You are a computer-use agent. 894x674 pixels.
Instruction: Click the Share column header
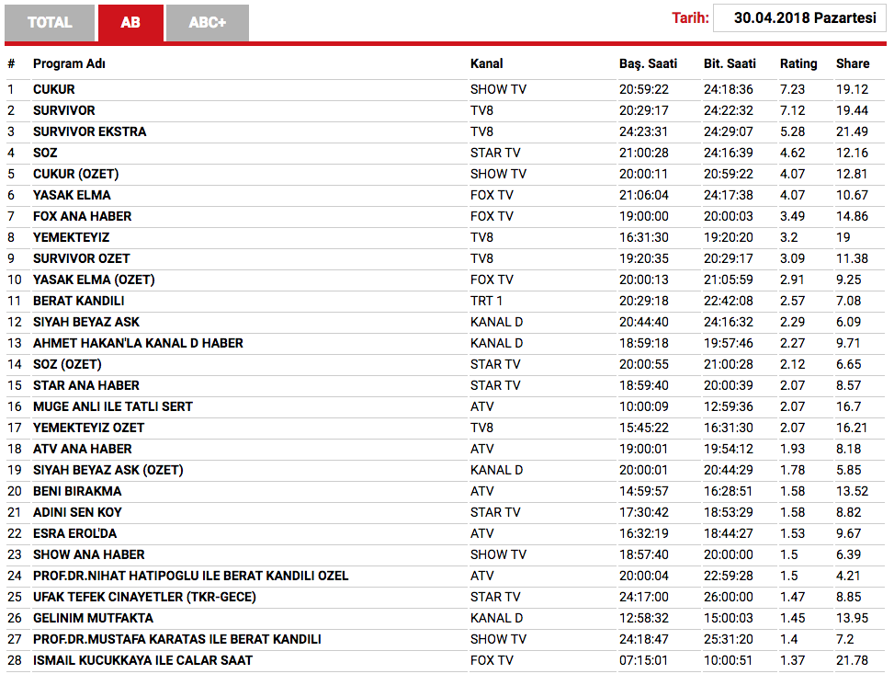853,64
